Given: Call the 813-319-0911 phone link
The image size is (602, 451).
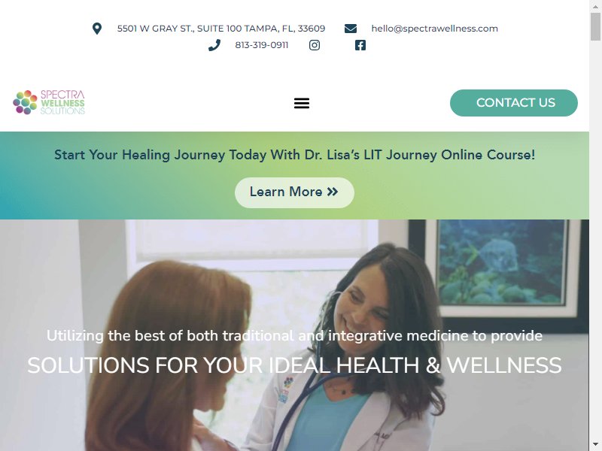Looking at the screenshot, I should coord(261,45).
